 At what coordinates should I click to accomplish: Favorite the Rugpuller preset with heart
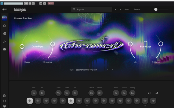pos(74,9)
